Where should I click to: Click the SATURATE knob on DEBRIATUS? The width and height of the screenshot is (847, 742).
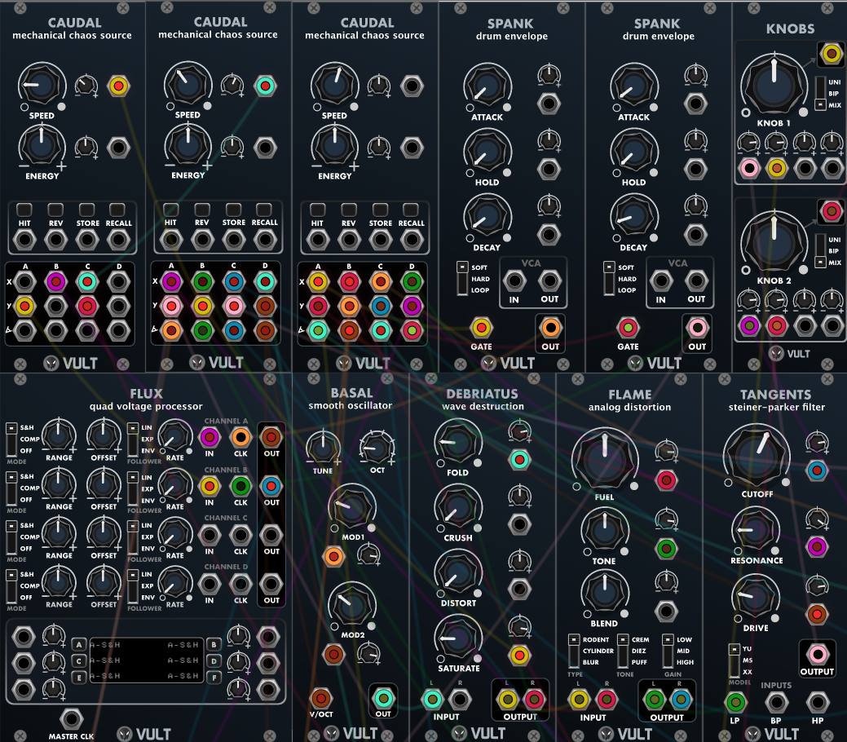point(458,638)
